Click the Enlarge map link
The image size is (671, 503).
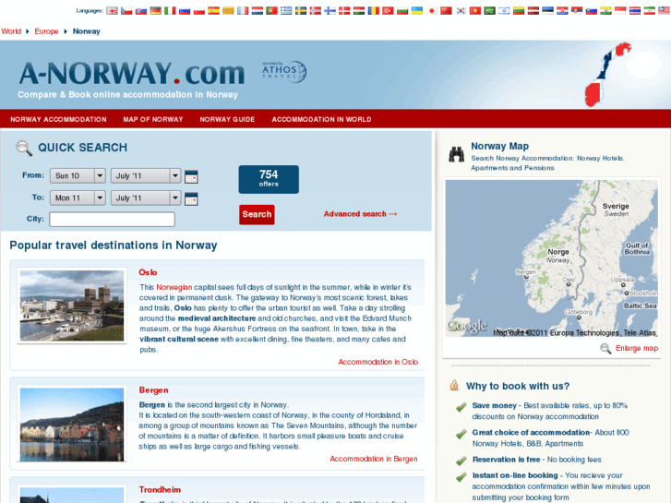tap(637, 349)
